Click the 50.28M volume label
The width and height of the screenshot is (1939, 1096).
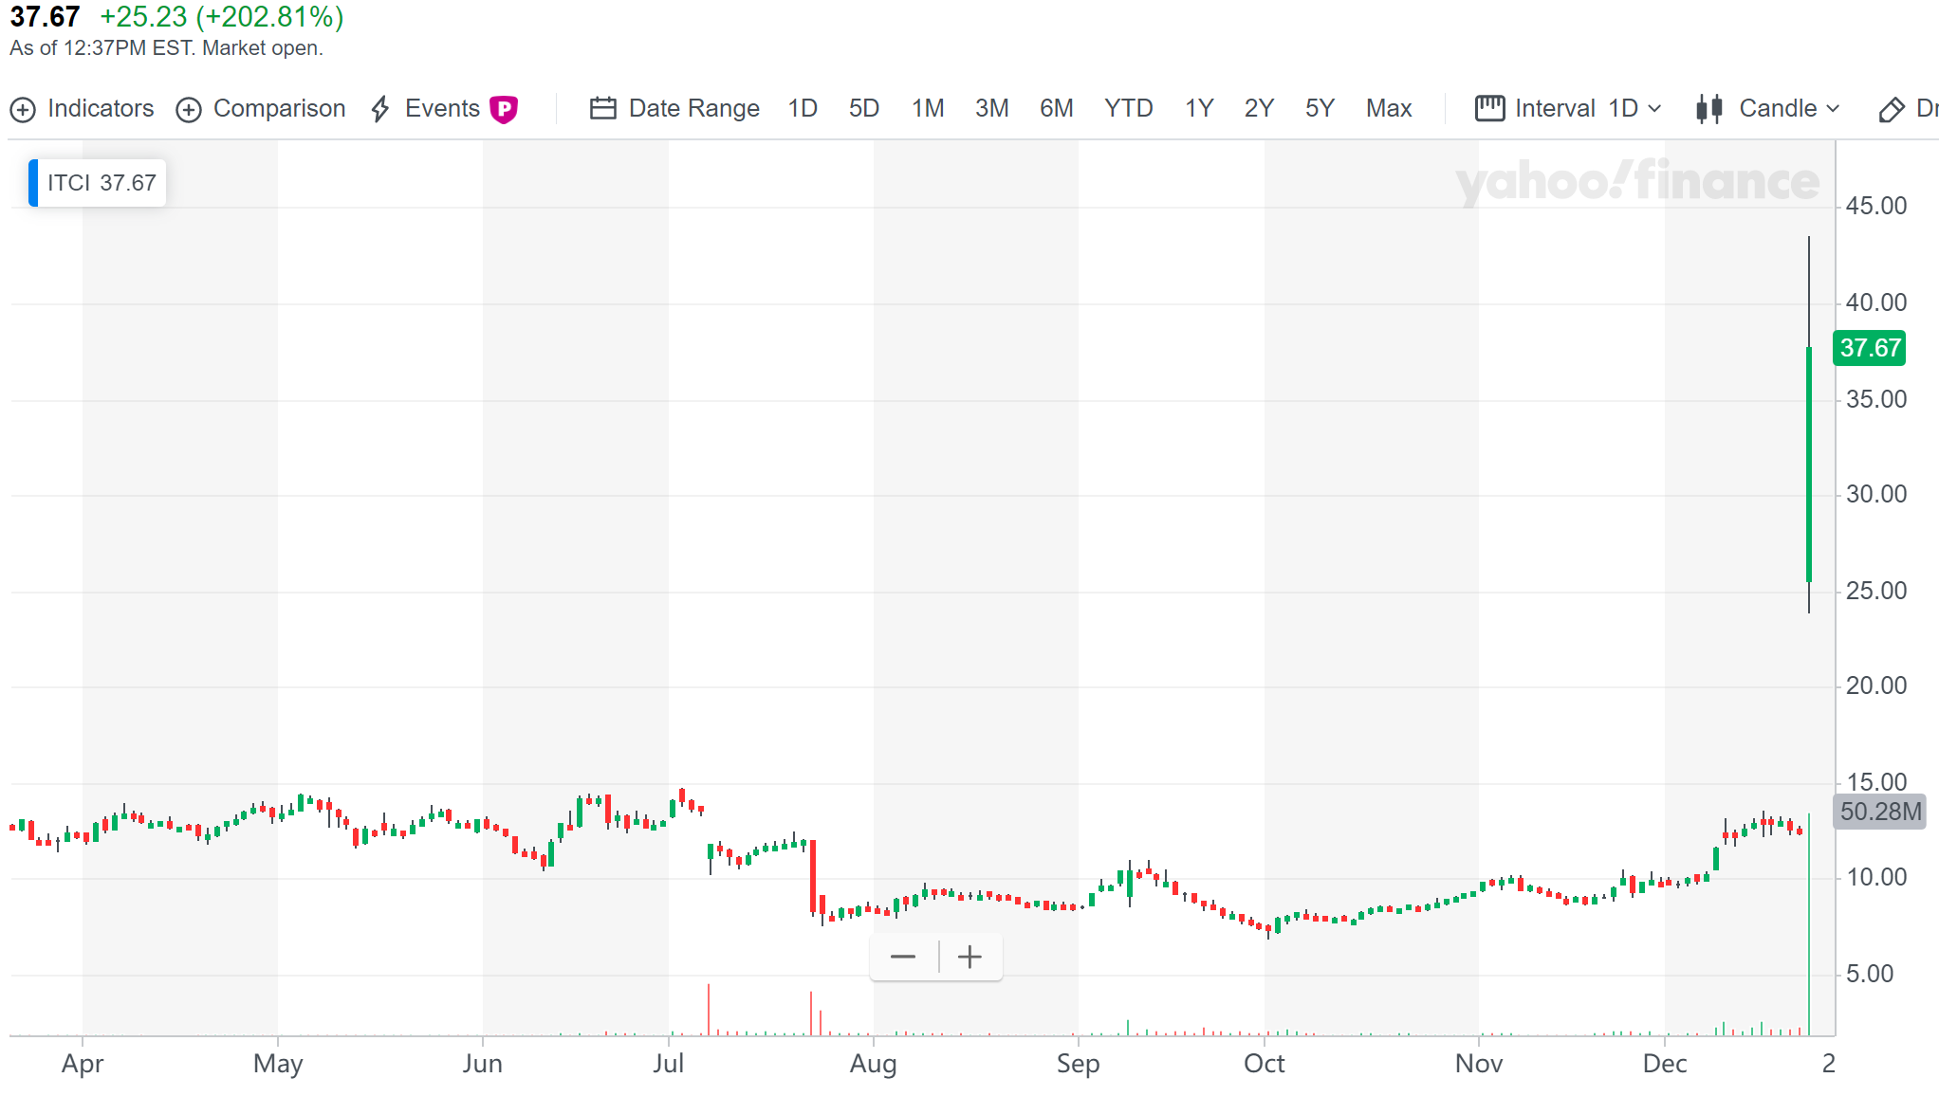(1879, 812)
